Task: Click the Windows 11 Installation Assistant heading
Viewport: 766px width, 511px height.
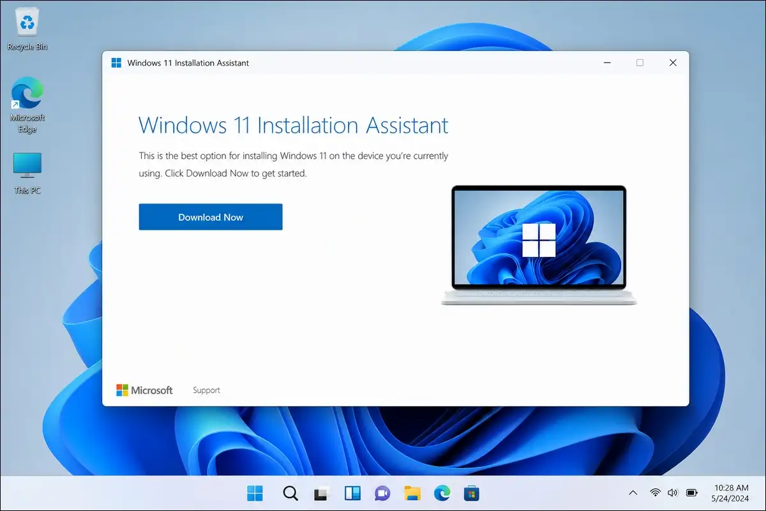Action: point(294,124)
